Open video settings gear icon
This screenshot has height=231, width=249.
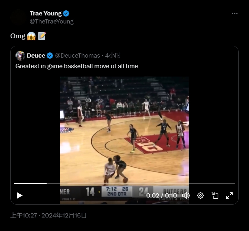[200, 195]
